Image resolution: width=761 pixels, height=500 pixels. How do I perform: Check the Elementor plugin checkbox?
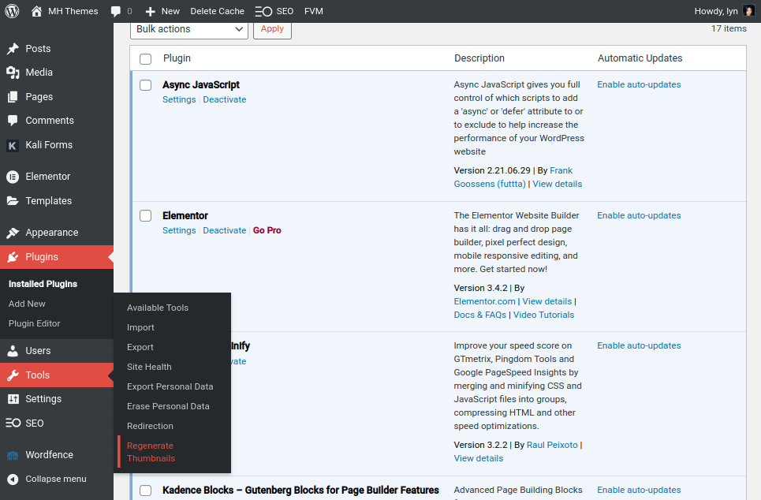coord(146,215)
